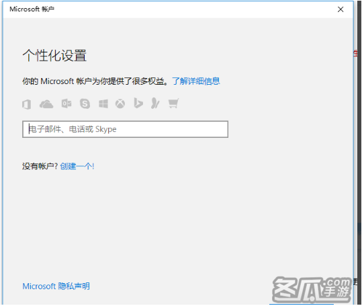Screen dimensions: 362x306
Task: Select the OneDrive cloud icon
Action: click(x=46, y=104)
